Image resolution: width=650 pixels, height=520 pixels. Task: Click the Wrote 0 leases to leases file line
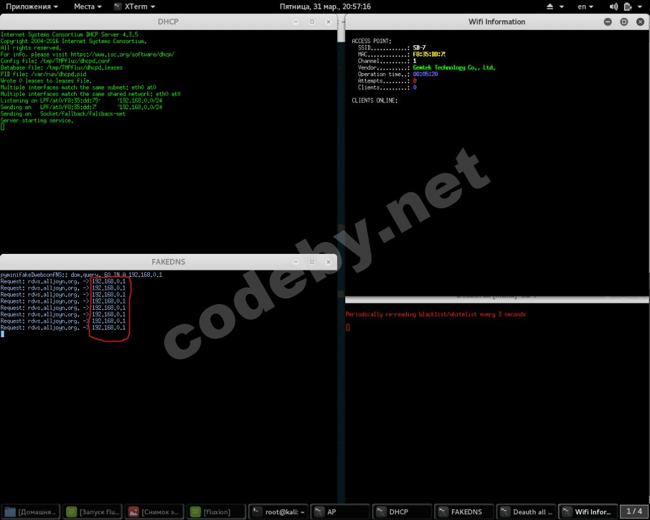pos(46,81)
